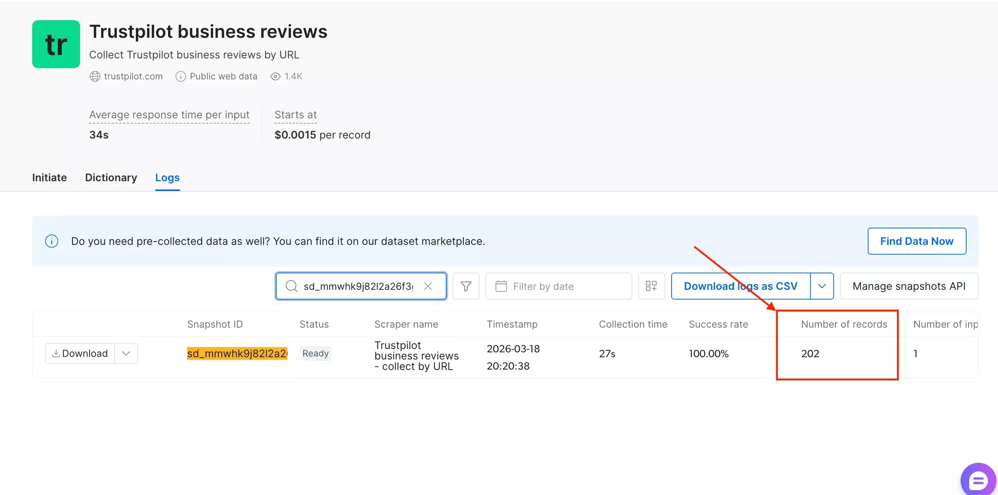
Task: Open Manage snapshots API
Action: pyautogui.click(x=909, y=286)
